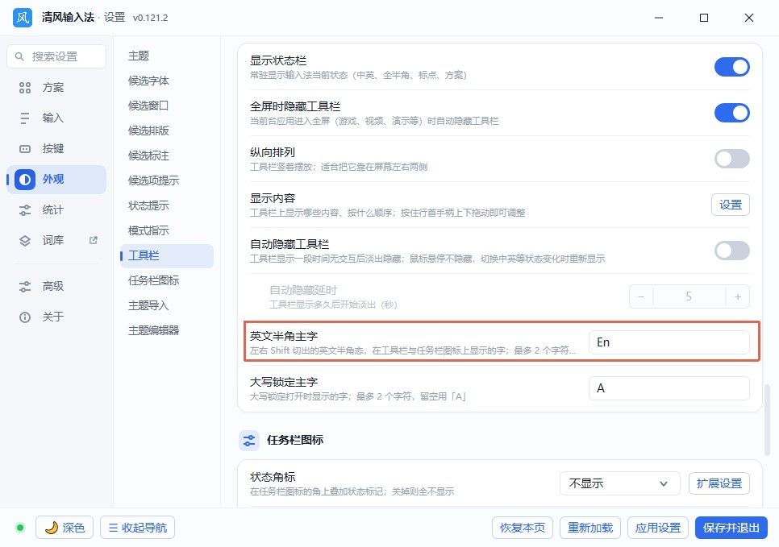779x547 pixels.
Task: Open the 输入 settings page
Action: pyautogui.click(x=56, y=118)
